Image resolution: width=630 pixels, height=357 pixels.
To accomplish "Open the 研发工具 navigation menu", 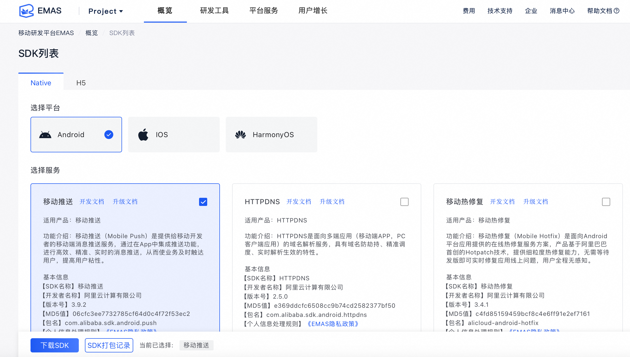I will [215, 11].
